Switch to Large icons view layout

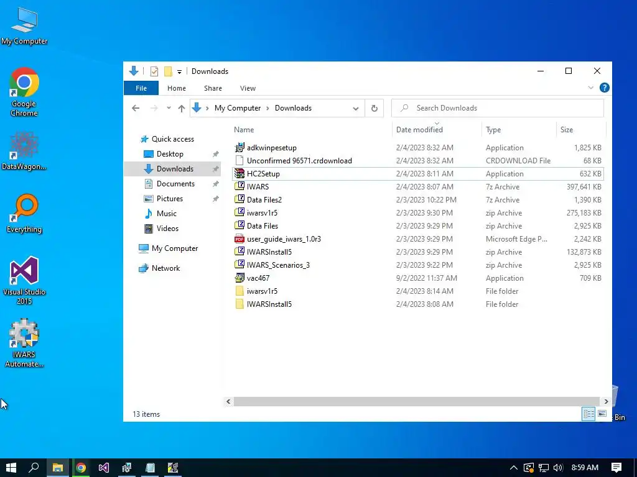point(602,414)
